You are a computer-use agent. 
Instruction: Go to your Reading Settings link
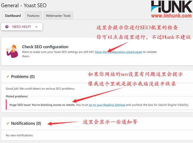coord(107,105)
